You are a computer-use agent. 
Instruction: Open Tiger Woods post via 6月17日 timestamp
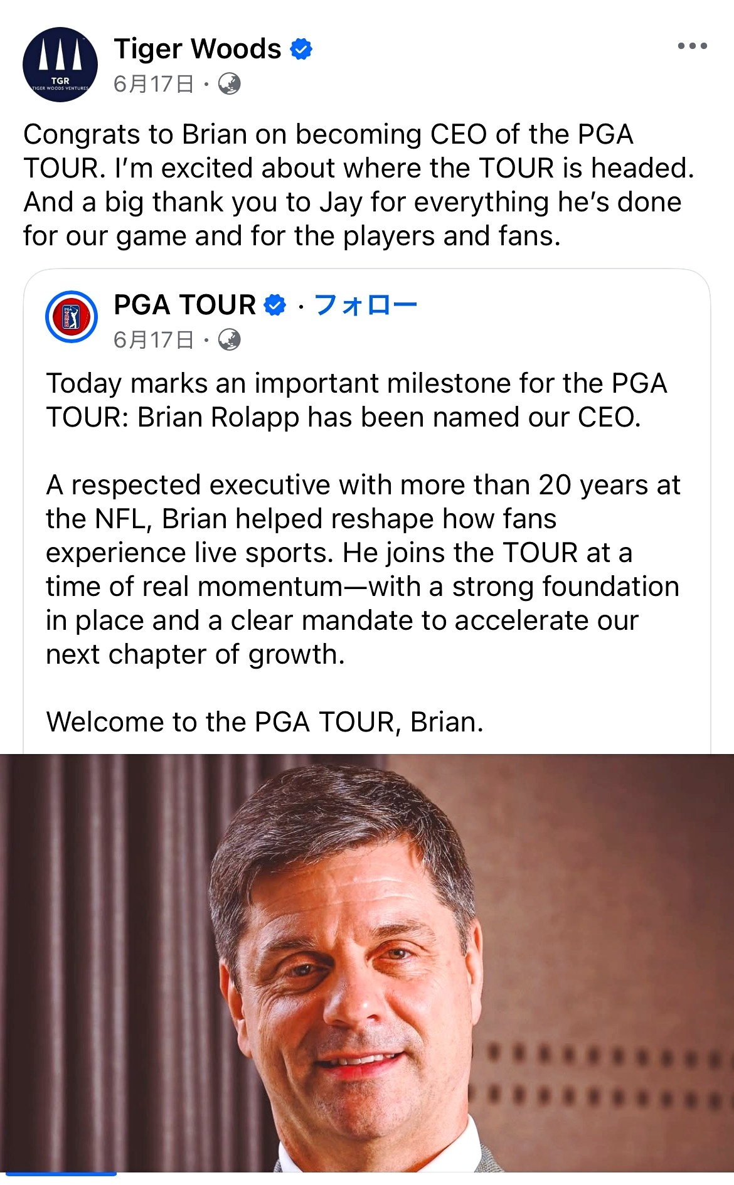154,83
